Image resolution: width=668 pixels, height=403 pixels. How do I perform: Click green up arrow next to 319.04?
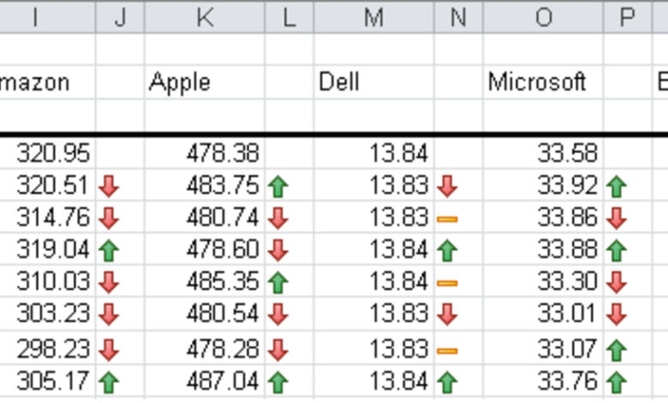point(109,250)
